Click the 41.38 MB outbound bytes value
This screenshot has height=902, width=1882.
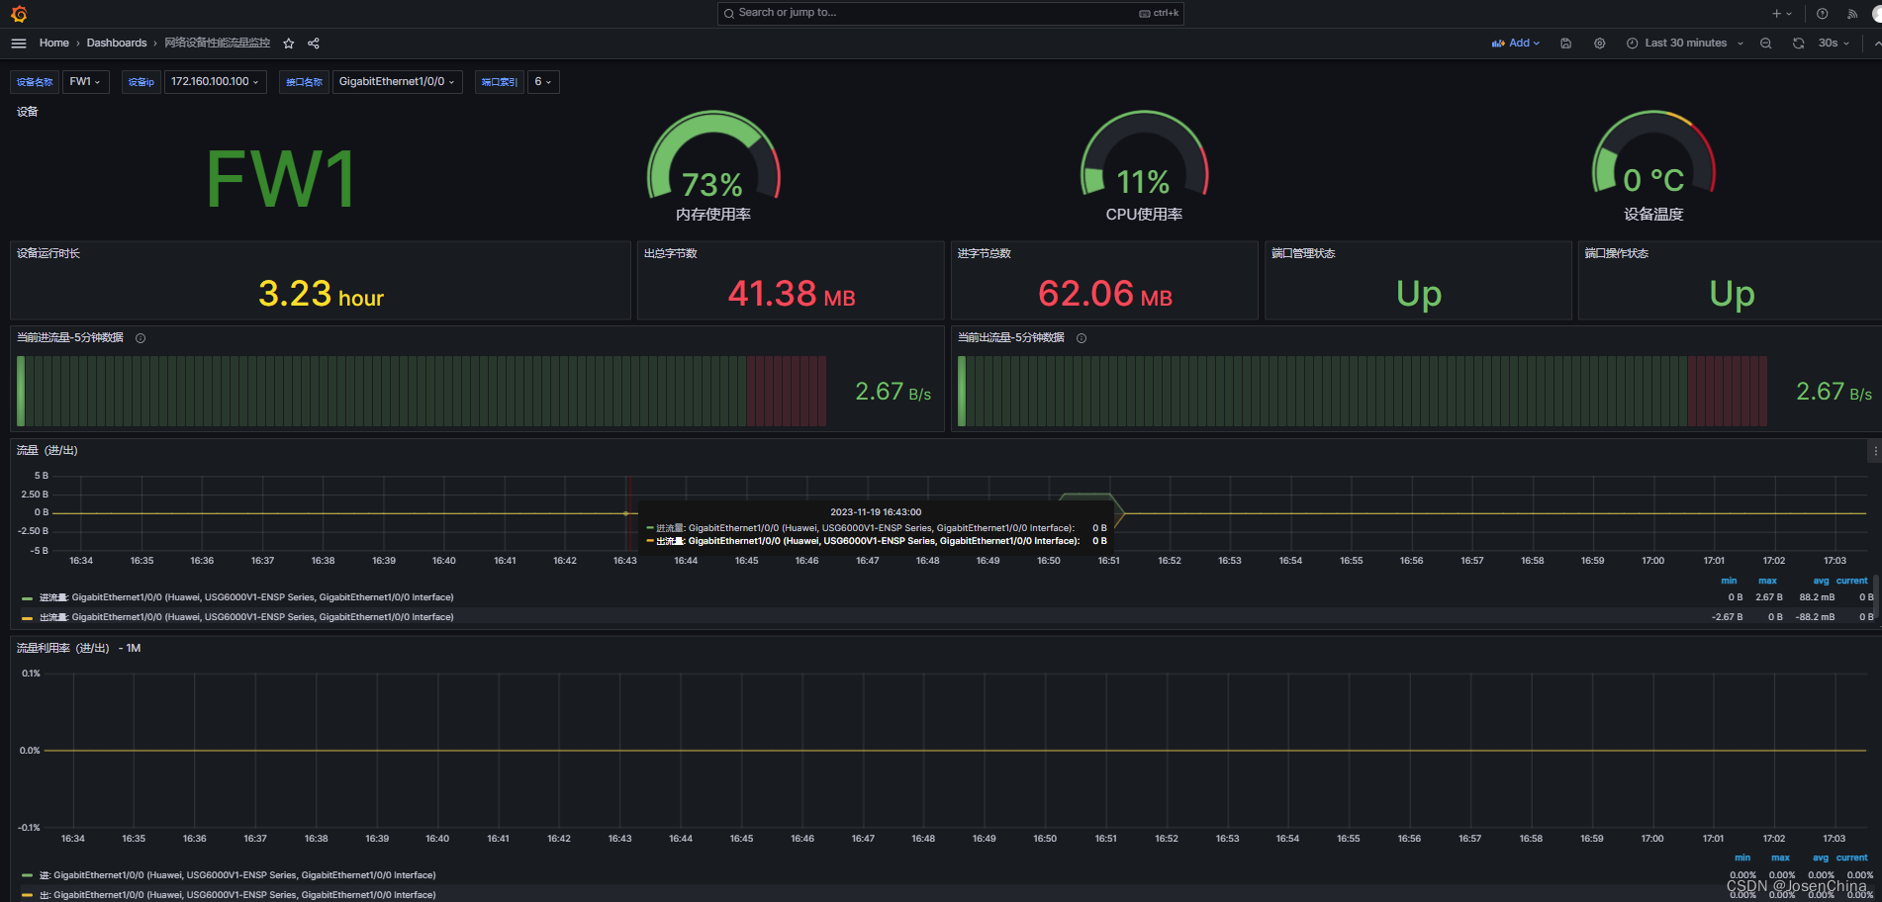coord(792,294)
